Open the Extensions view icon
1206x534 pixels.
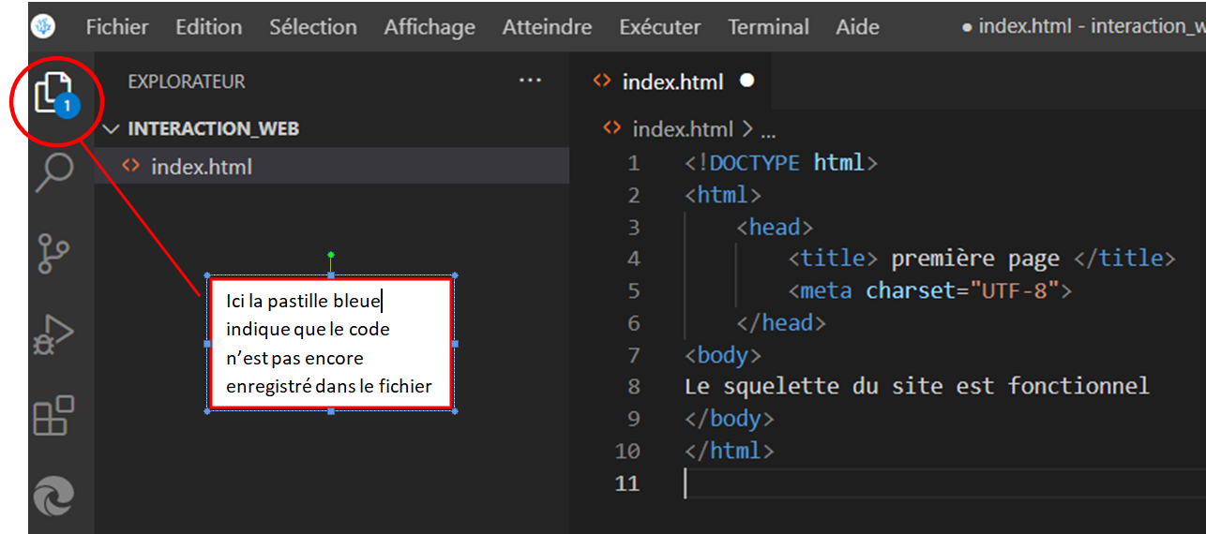click(53, 415)
